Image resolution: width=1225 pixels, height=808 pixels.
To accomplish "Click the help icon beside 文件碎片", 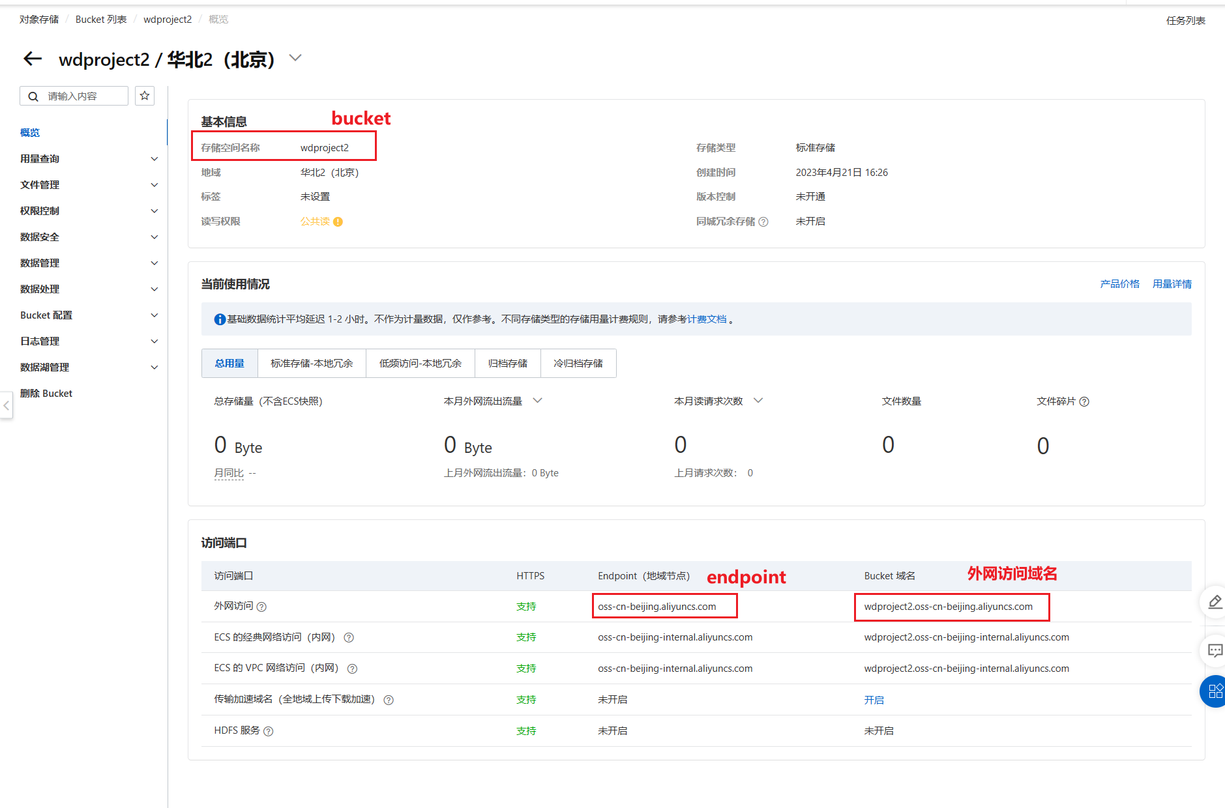I will (1084, 401).
